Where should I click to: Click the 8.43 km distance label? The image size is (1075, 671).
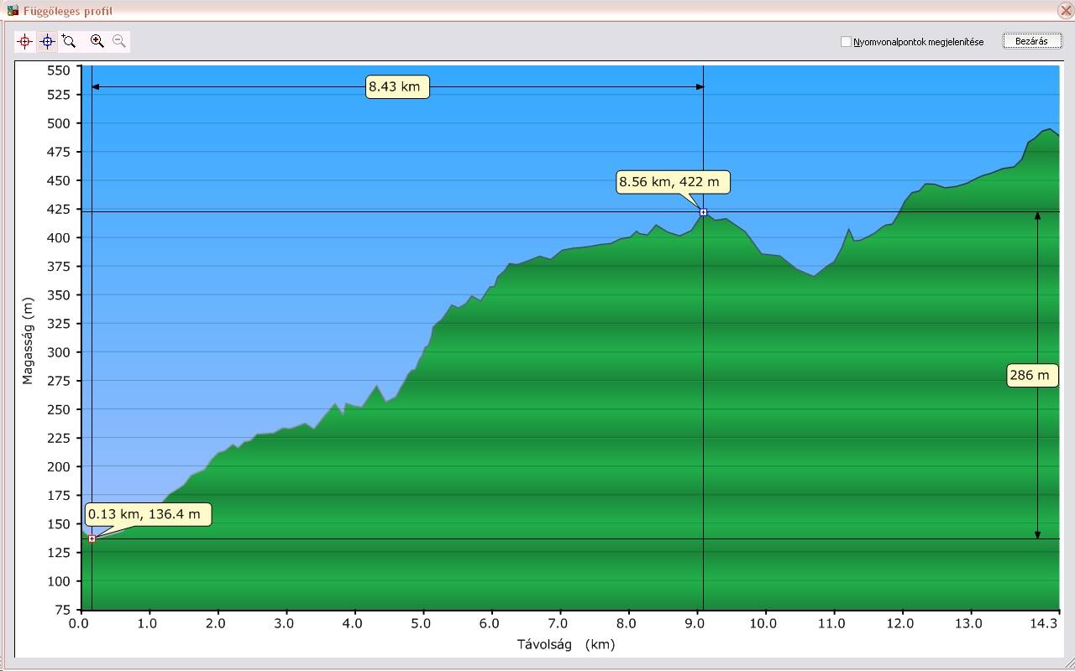tap(398, 86)
